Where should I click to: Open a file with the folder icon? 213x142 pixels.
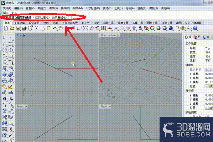tap(12, 28)
